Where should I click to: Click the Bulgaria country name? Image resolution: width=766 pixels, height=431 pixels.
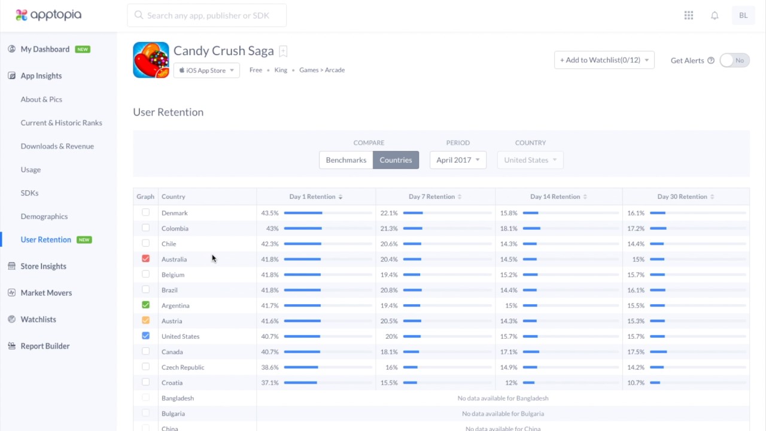pyautogui.click(x=173, y=414)
